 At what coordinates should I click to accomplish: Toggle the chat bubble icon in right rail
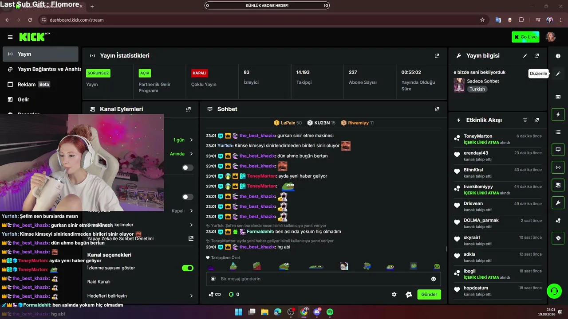558,150
